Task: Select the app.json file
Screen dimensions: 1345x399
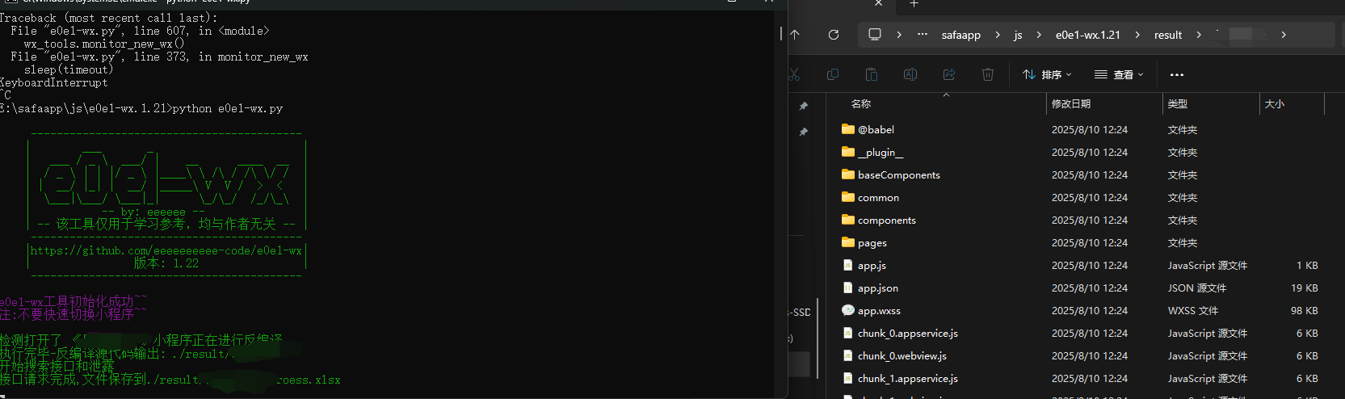Action: click(x=877, y=288)
